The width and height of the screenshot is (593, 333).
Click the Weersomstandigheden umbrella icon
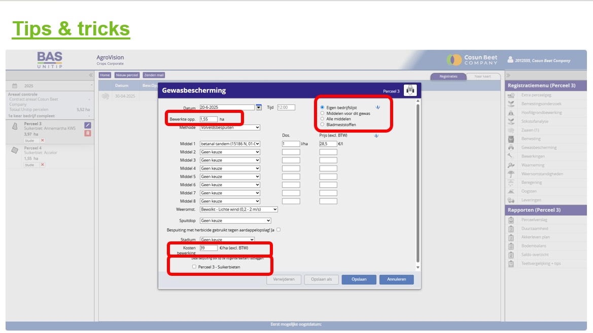click(511, 174)
